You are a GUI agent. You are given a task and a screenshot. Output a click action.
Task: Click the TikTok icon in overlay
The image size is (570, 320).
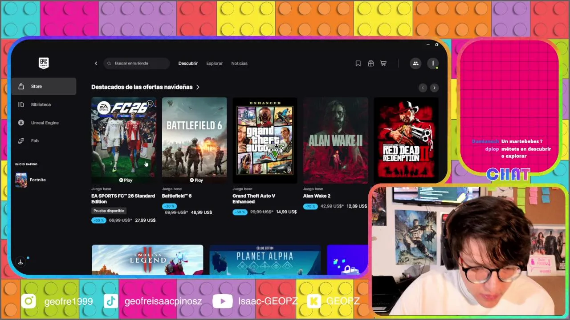click(x=111, y=301)
